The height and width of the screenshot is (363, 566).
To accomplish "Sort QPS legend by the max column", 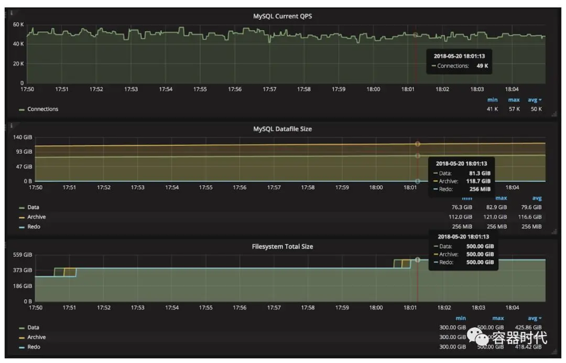I will 514,100.
